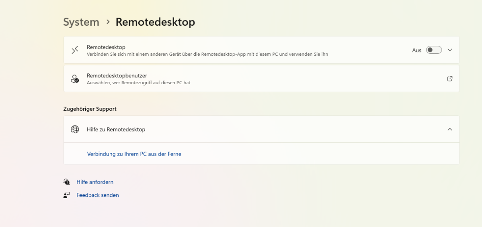Click the Remotedesktop connection icon

[75, 50]
